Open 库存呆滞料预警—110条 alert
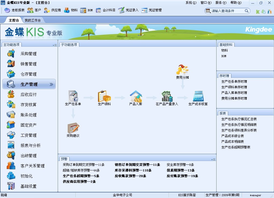 [x=133, y=170]
